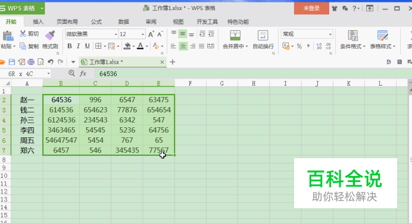The height and width of the screenshot is (223, 412).
Task: Switch to 审阅 tab
Action: pyautogui.click(x=151, y=22)
